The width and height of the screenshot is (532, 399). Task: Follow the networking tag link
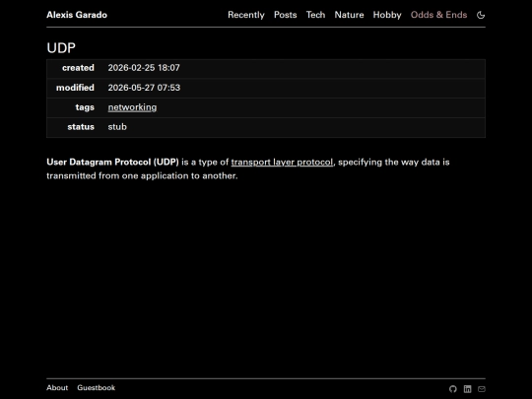click(x=132, y=107)
